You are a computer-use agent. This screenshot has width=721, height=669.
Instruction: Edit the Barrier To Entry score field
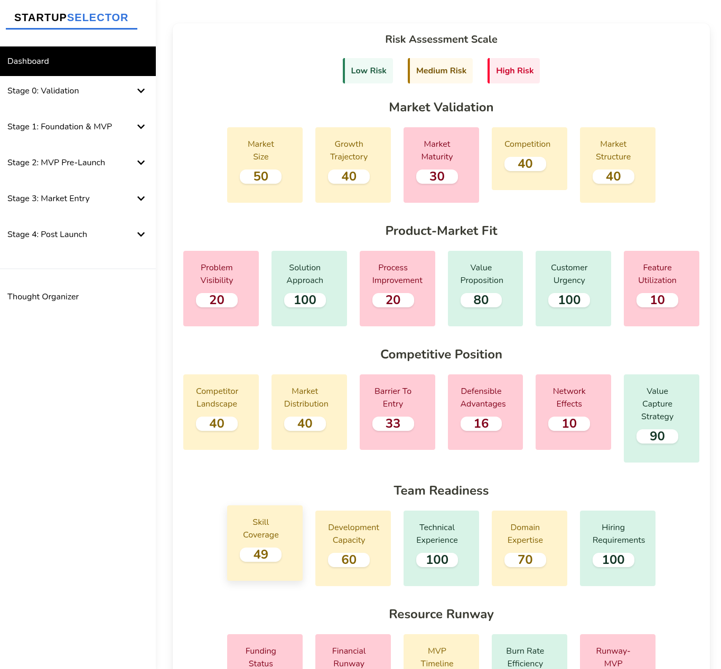click(392, 423)
